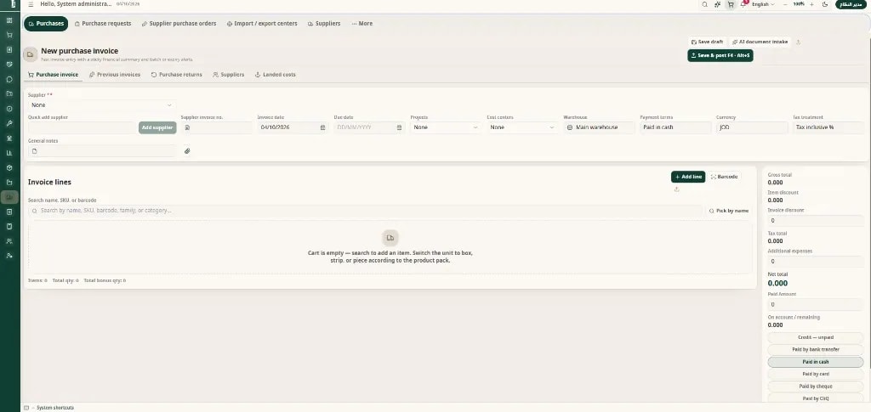This screenshot has width=871, height=412.
Task: Click the upload icon next to AI document intake
Action: (799, 42)
